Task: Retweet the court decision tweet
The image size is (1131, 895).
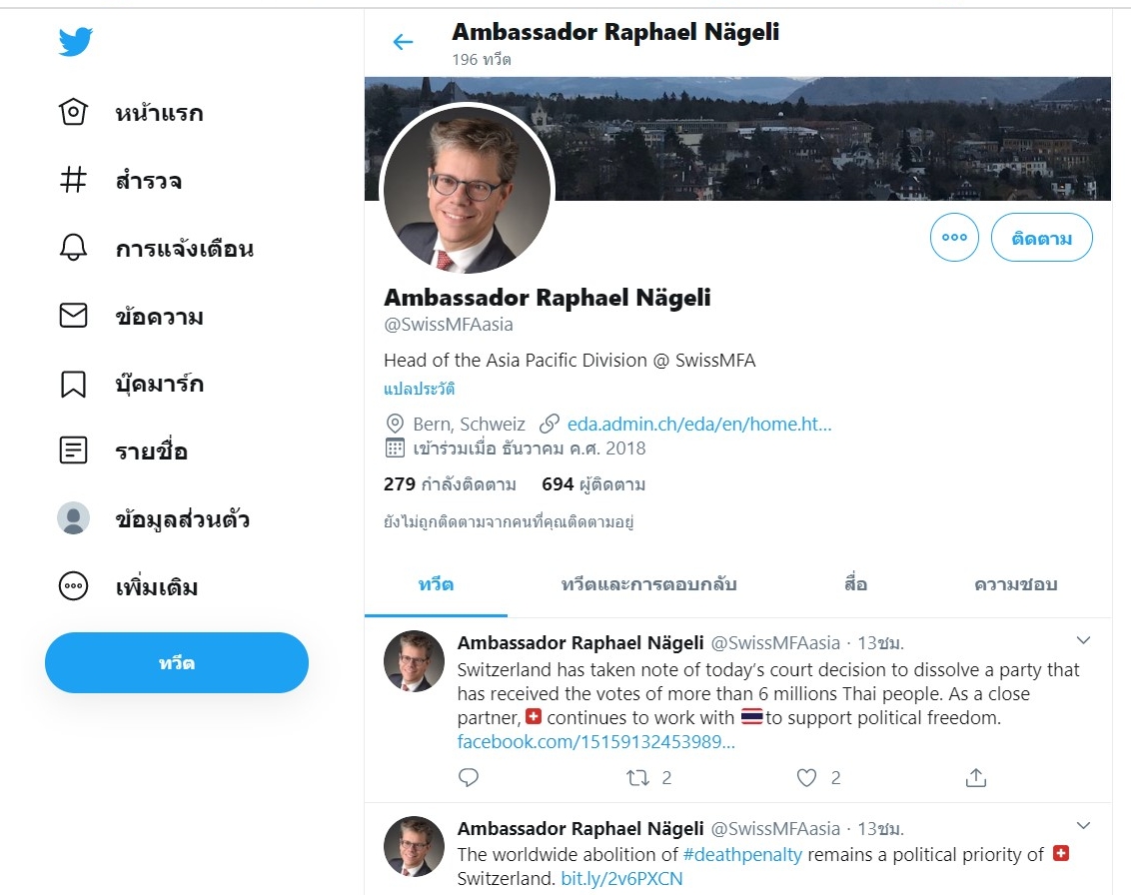Action: pos(637,777)
